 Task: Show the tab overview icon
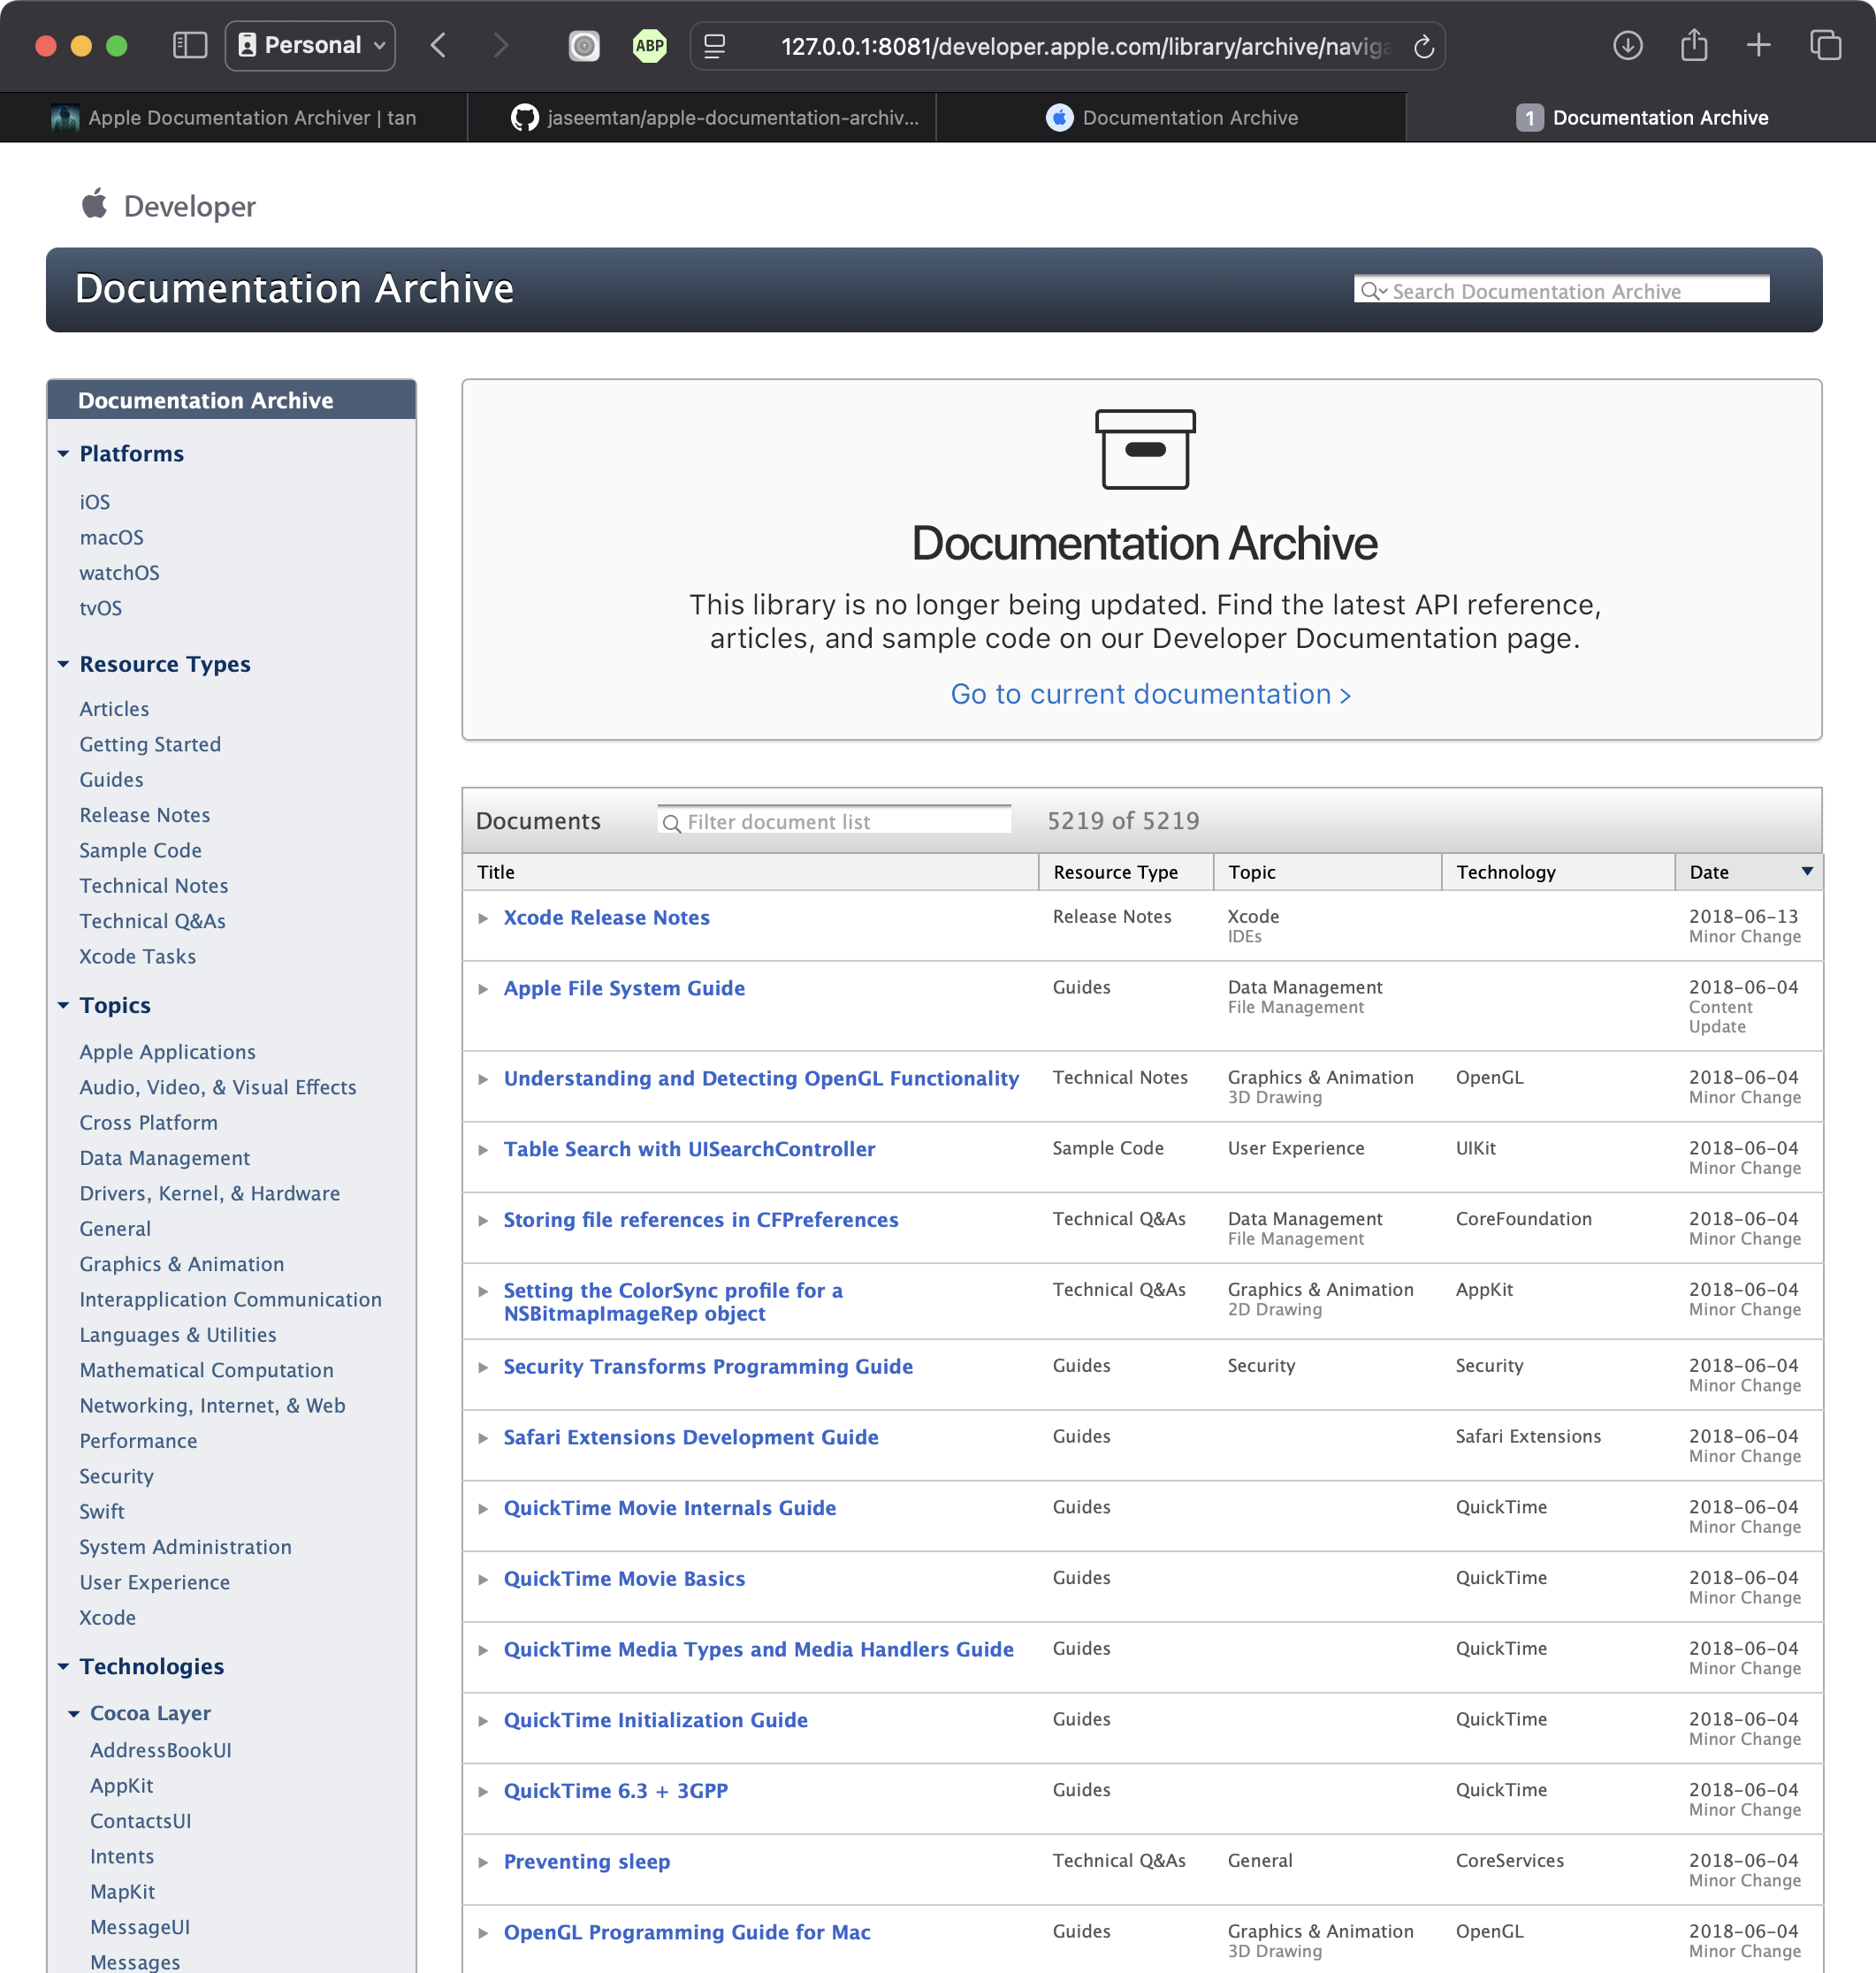1825,46
